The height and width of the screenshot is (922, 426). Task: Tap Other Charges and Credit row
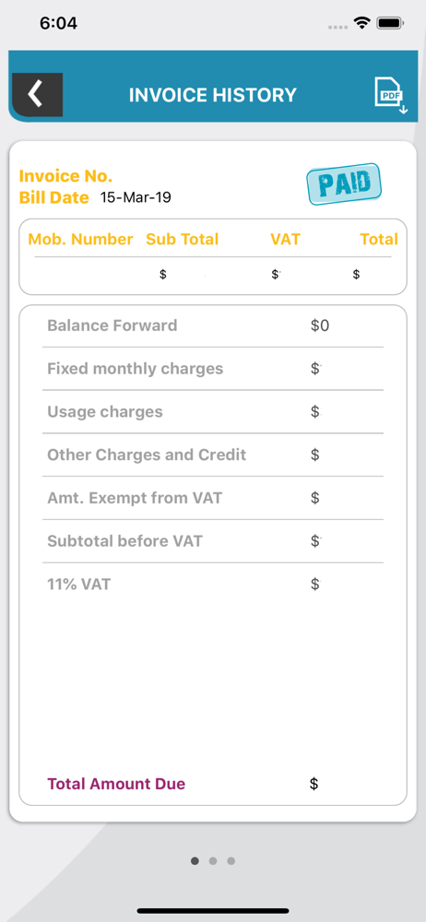point(213,455)
